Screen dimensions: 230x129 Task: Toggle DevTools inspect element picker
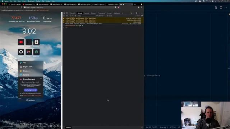[x=64, y=13]
